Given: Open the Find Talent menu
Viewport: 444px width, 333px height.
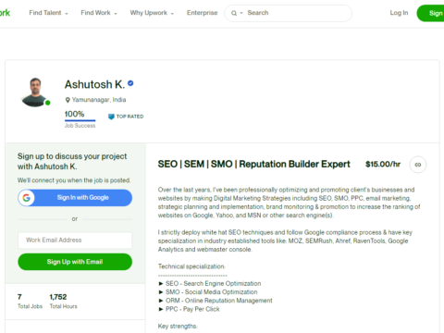Looking at the screenshot, I should click(48, 13).
